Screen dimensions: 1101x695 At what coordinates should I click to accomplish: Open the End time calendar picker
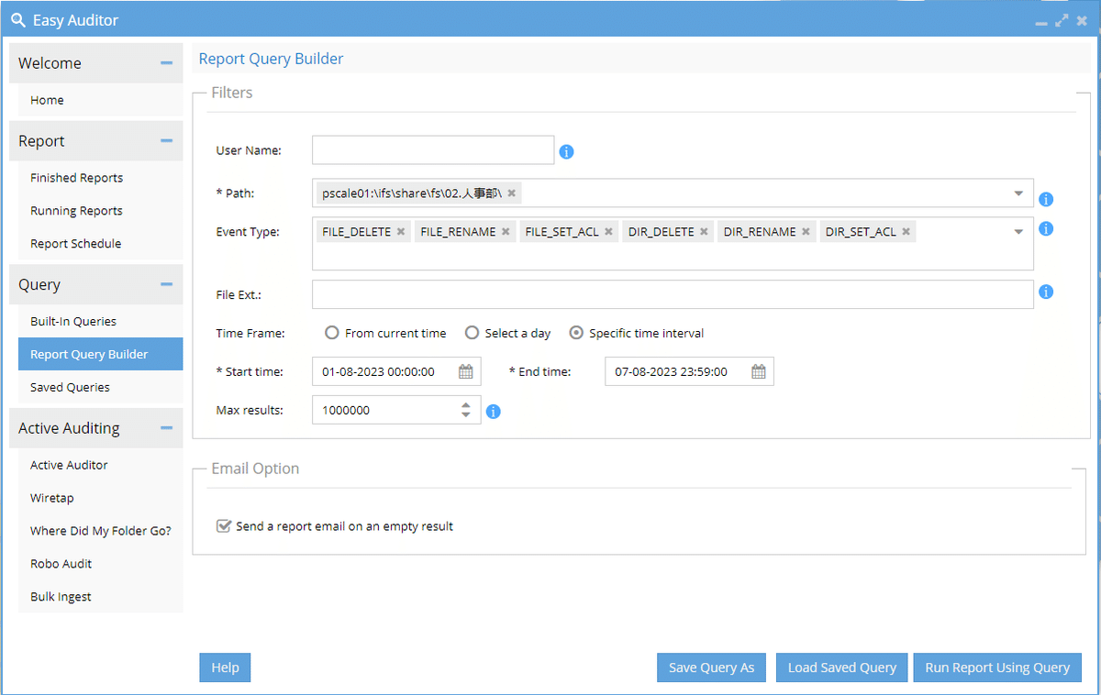click(x=759, y=371)
